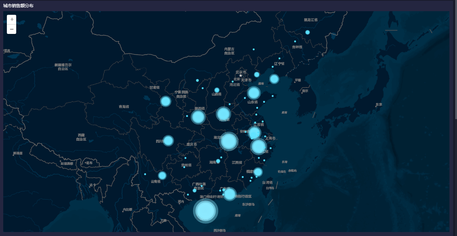This screenshot has width=457, height=236.
Task: Click the bubble above the 山东省 label
Action: 254,93
